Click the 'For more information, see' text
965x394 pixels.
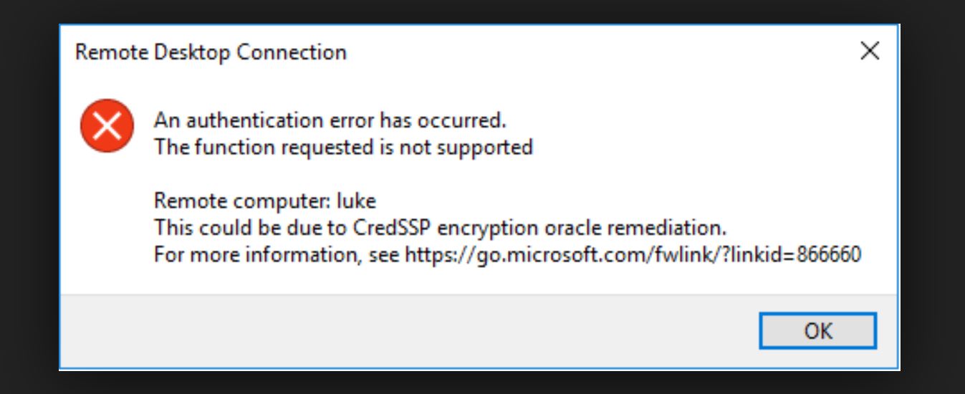coord(278,254)
